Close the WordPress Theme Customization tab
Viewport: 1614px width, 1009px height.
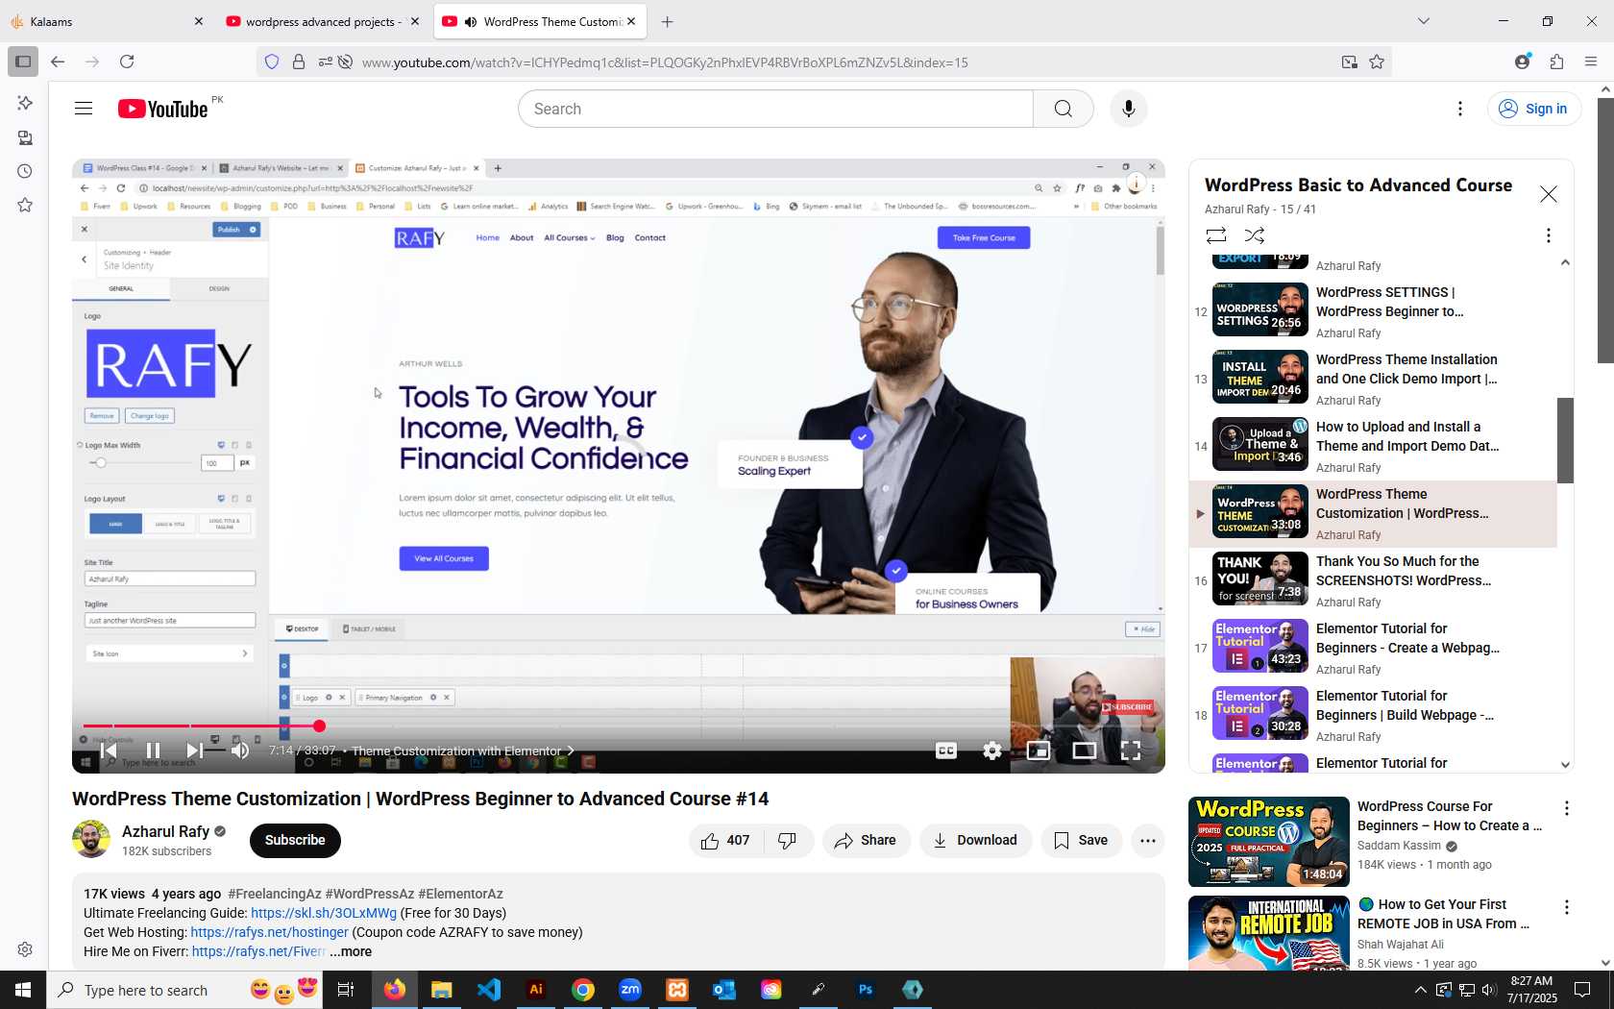pos(631,21)
